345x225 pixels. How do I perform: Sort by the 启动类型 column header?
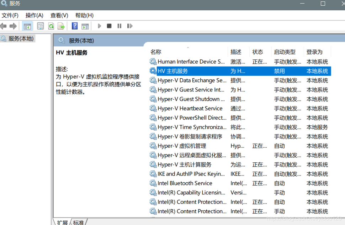point(288,52)
